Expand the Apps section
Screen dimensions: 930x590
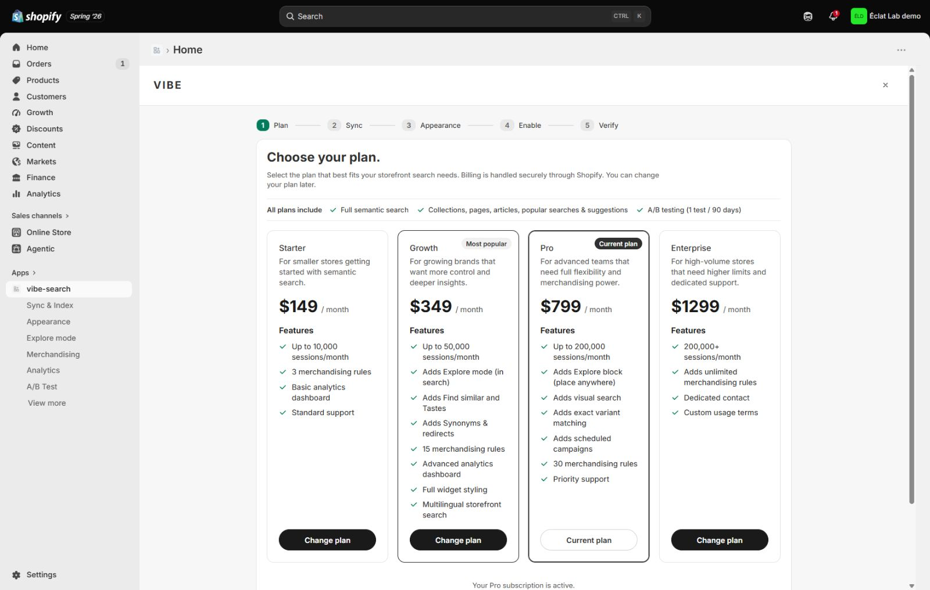pyautogui.click(x=24, y=273)
